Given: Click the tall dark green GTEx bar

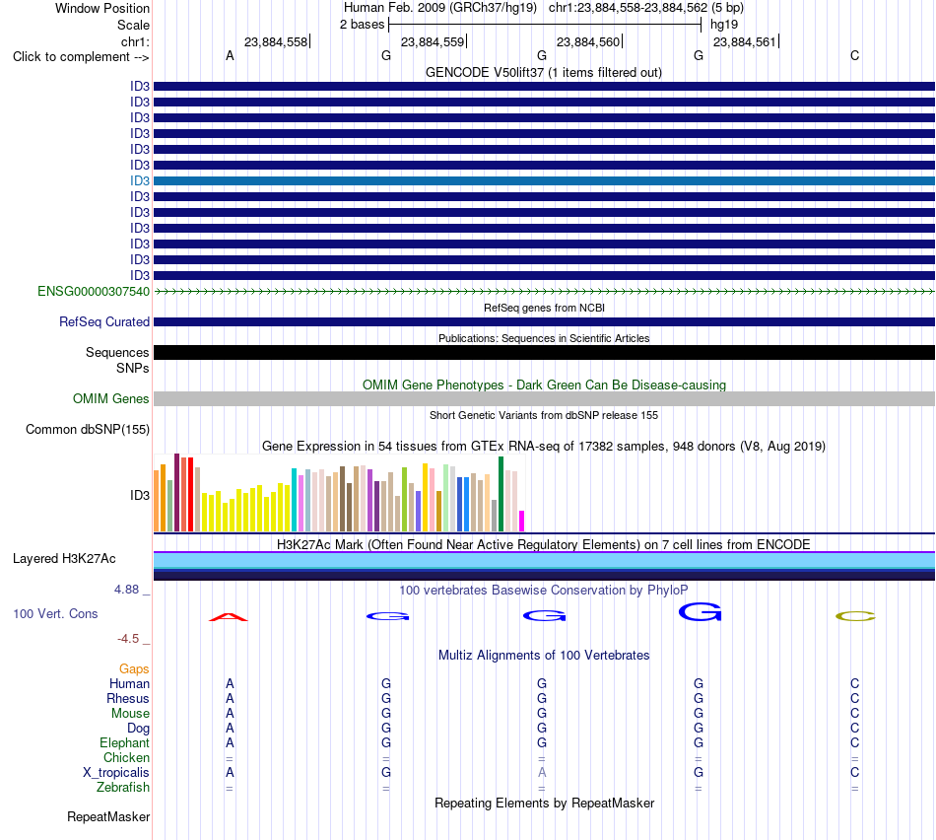Looking at the screenshot, I should tap(501, 494).
